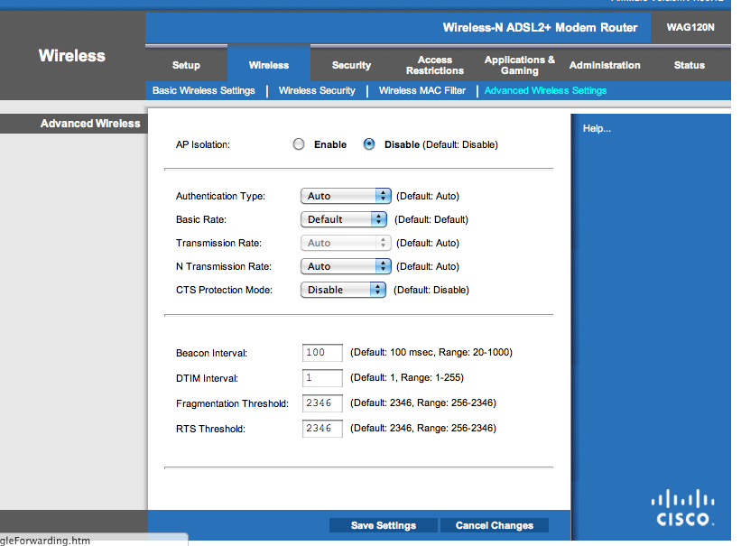Click the "Fragmentation Threshold:" label
The height and width of the screenshot is (546, 741).
[x=232, y=403]
